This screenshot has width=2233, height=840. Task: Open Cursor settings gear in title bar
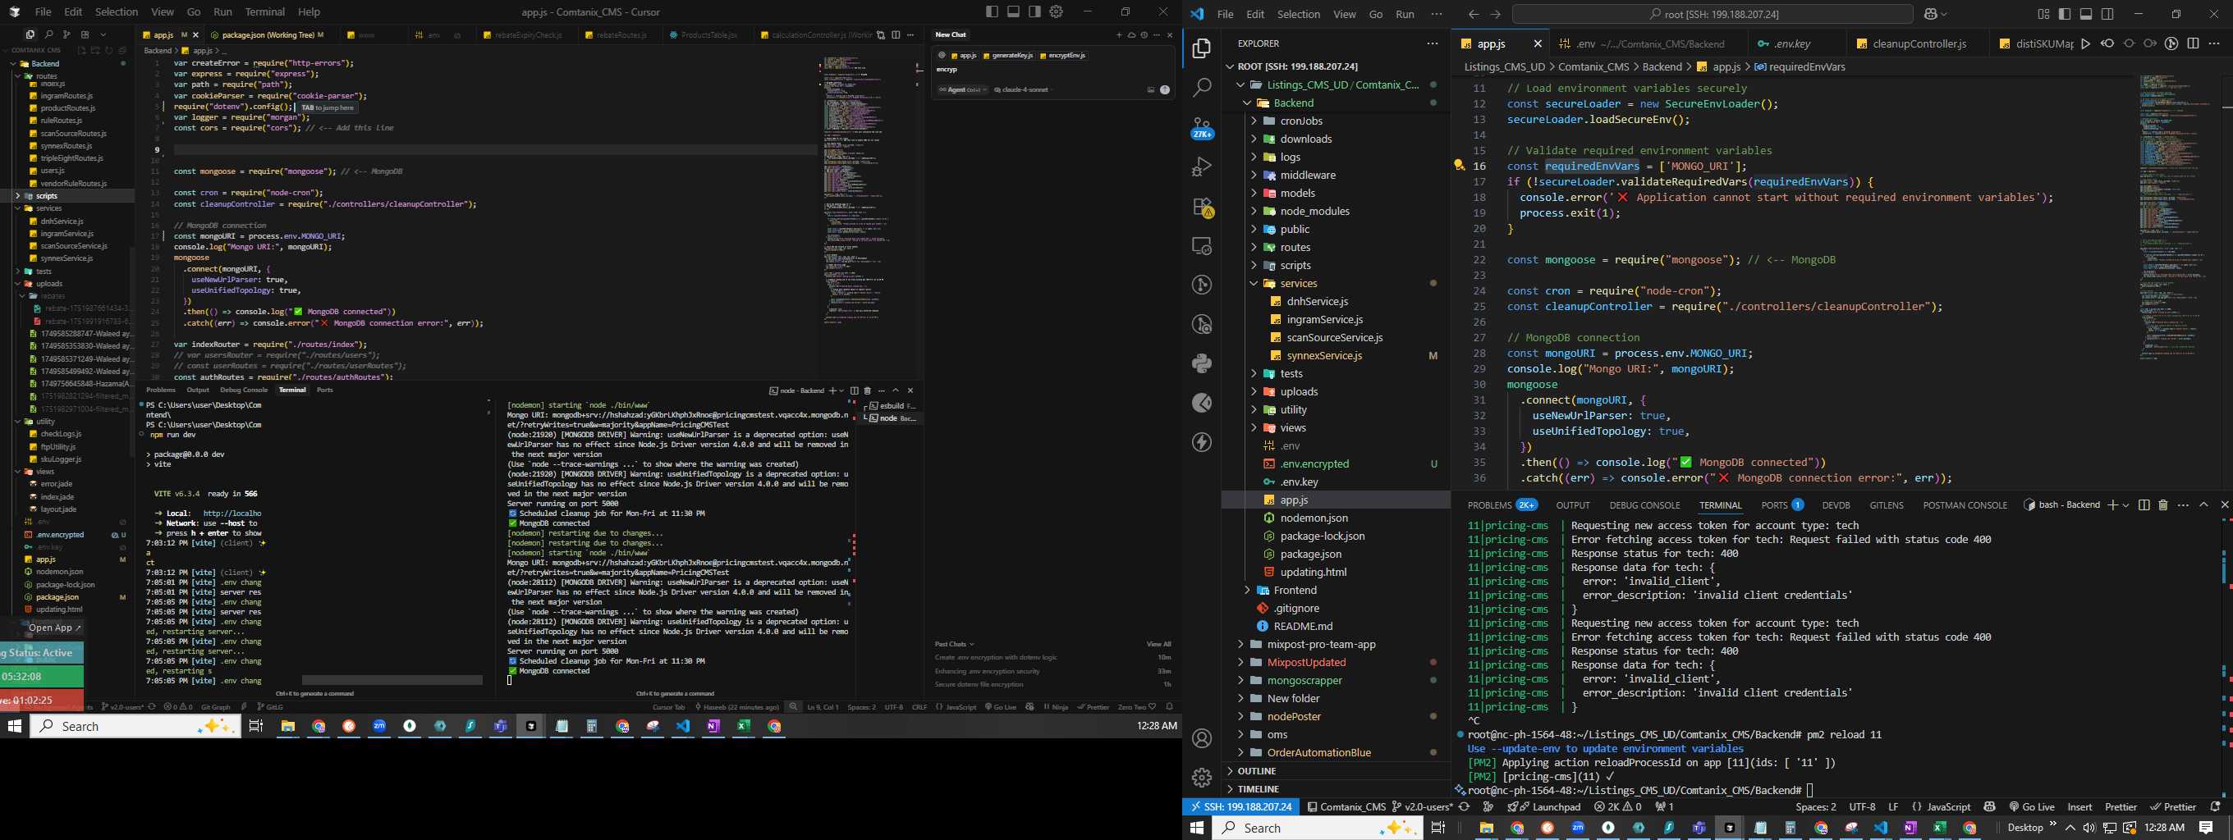click(x=1056, y=11)
